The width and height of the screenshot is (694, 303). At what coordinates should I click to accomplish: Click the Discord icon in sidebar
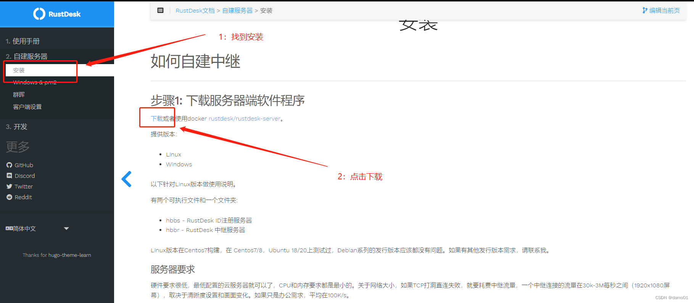coord(9,176)
